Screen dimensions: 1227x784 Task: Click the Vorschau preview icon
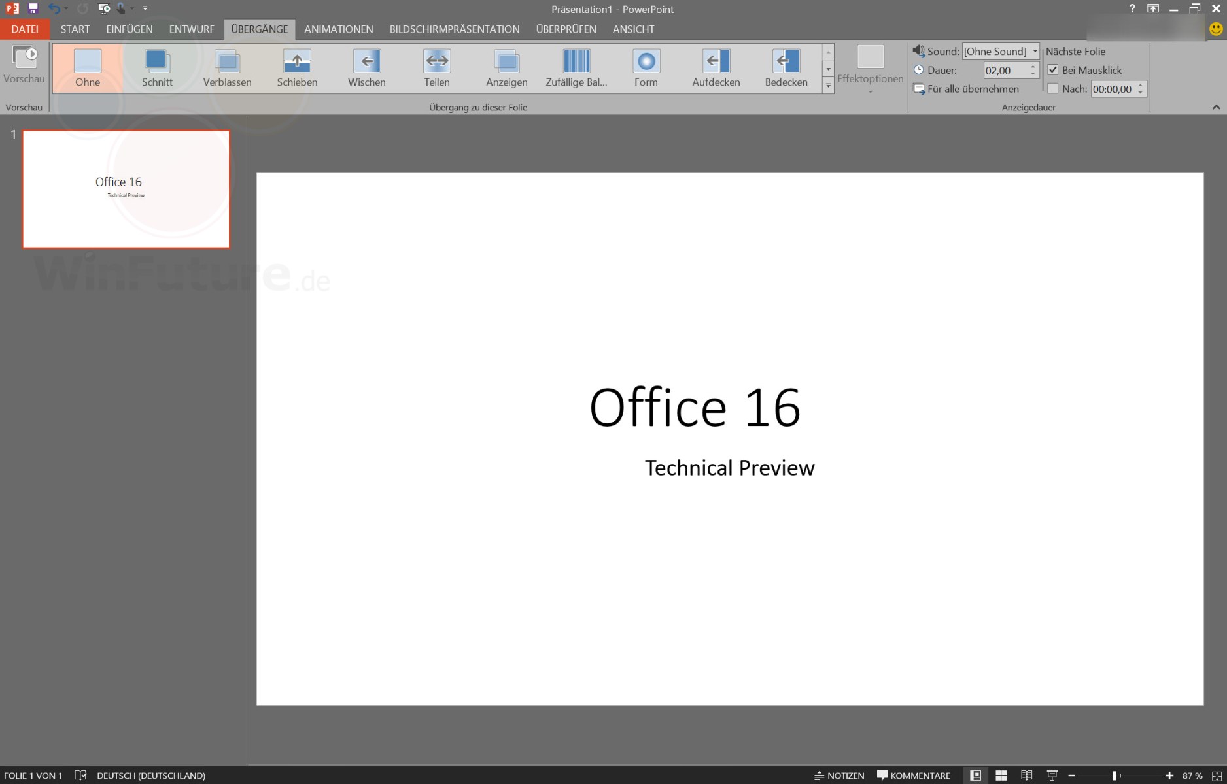click(x=25, y=57)
